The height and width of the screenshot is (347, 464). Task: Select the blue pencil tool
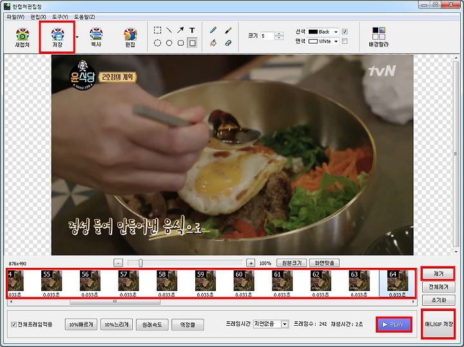(213, 30)
